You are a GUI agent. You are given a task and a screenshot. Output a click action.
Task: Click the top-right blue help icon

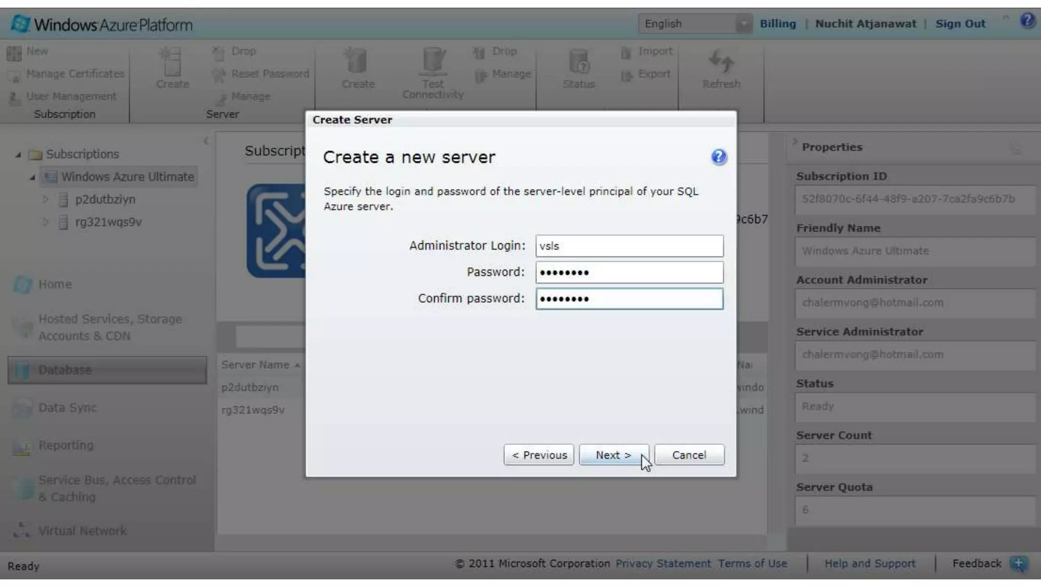point(1027,21)
